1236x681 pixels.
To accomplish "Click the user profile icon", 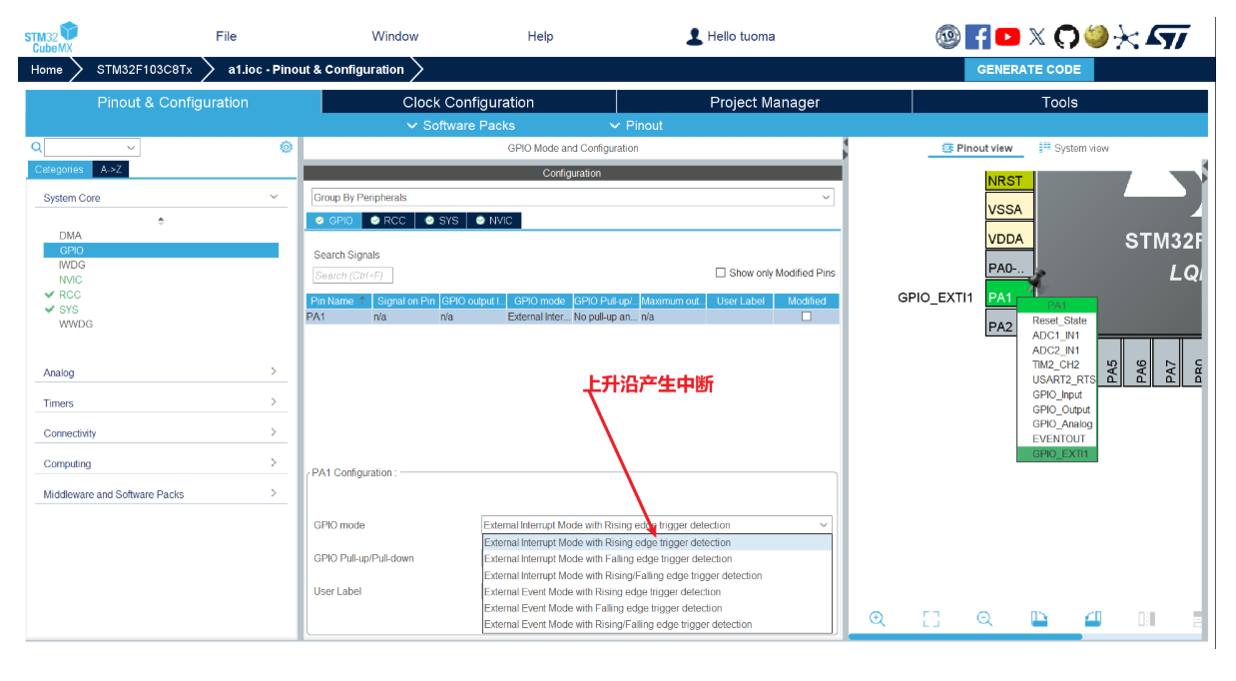I will click(x=695, y=37).
